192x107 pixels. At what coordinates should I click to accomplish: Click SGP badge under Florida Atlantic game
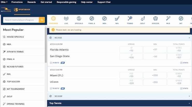63,63
